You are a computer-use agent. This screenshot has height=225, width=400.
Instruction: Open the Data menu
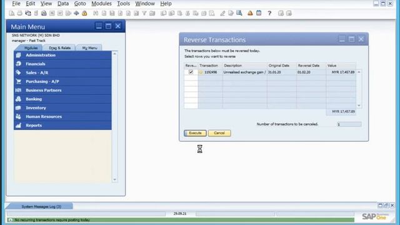point(63,4)
